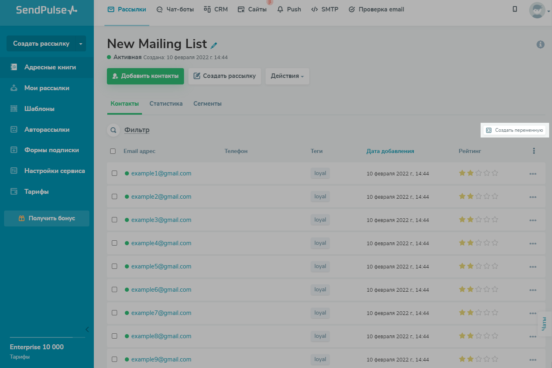Click the Создать переменную button
Screen dimensions: 552x368
click(515, 130)
